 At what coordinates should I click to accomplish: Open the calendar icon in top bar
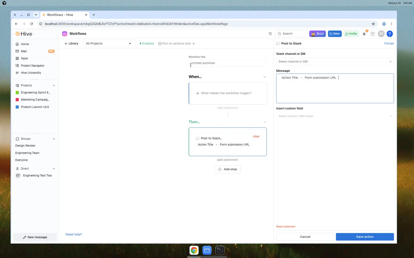pyautogui.click(x=373, y=34)
